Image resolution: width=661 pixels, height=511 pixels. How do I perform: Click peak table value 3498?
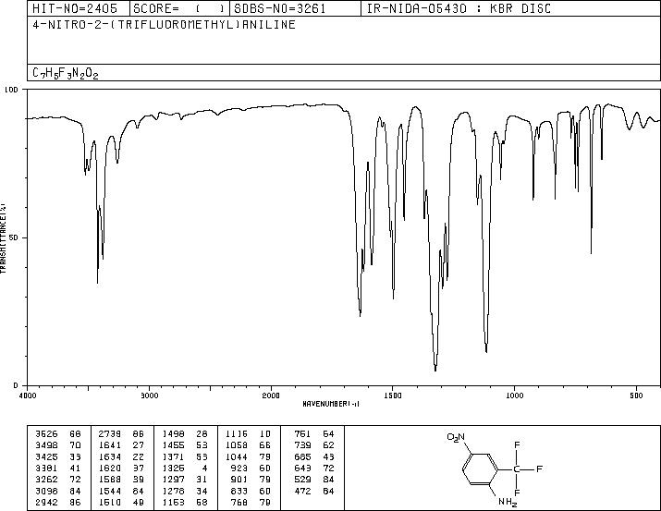(x=46, y=445)
